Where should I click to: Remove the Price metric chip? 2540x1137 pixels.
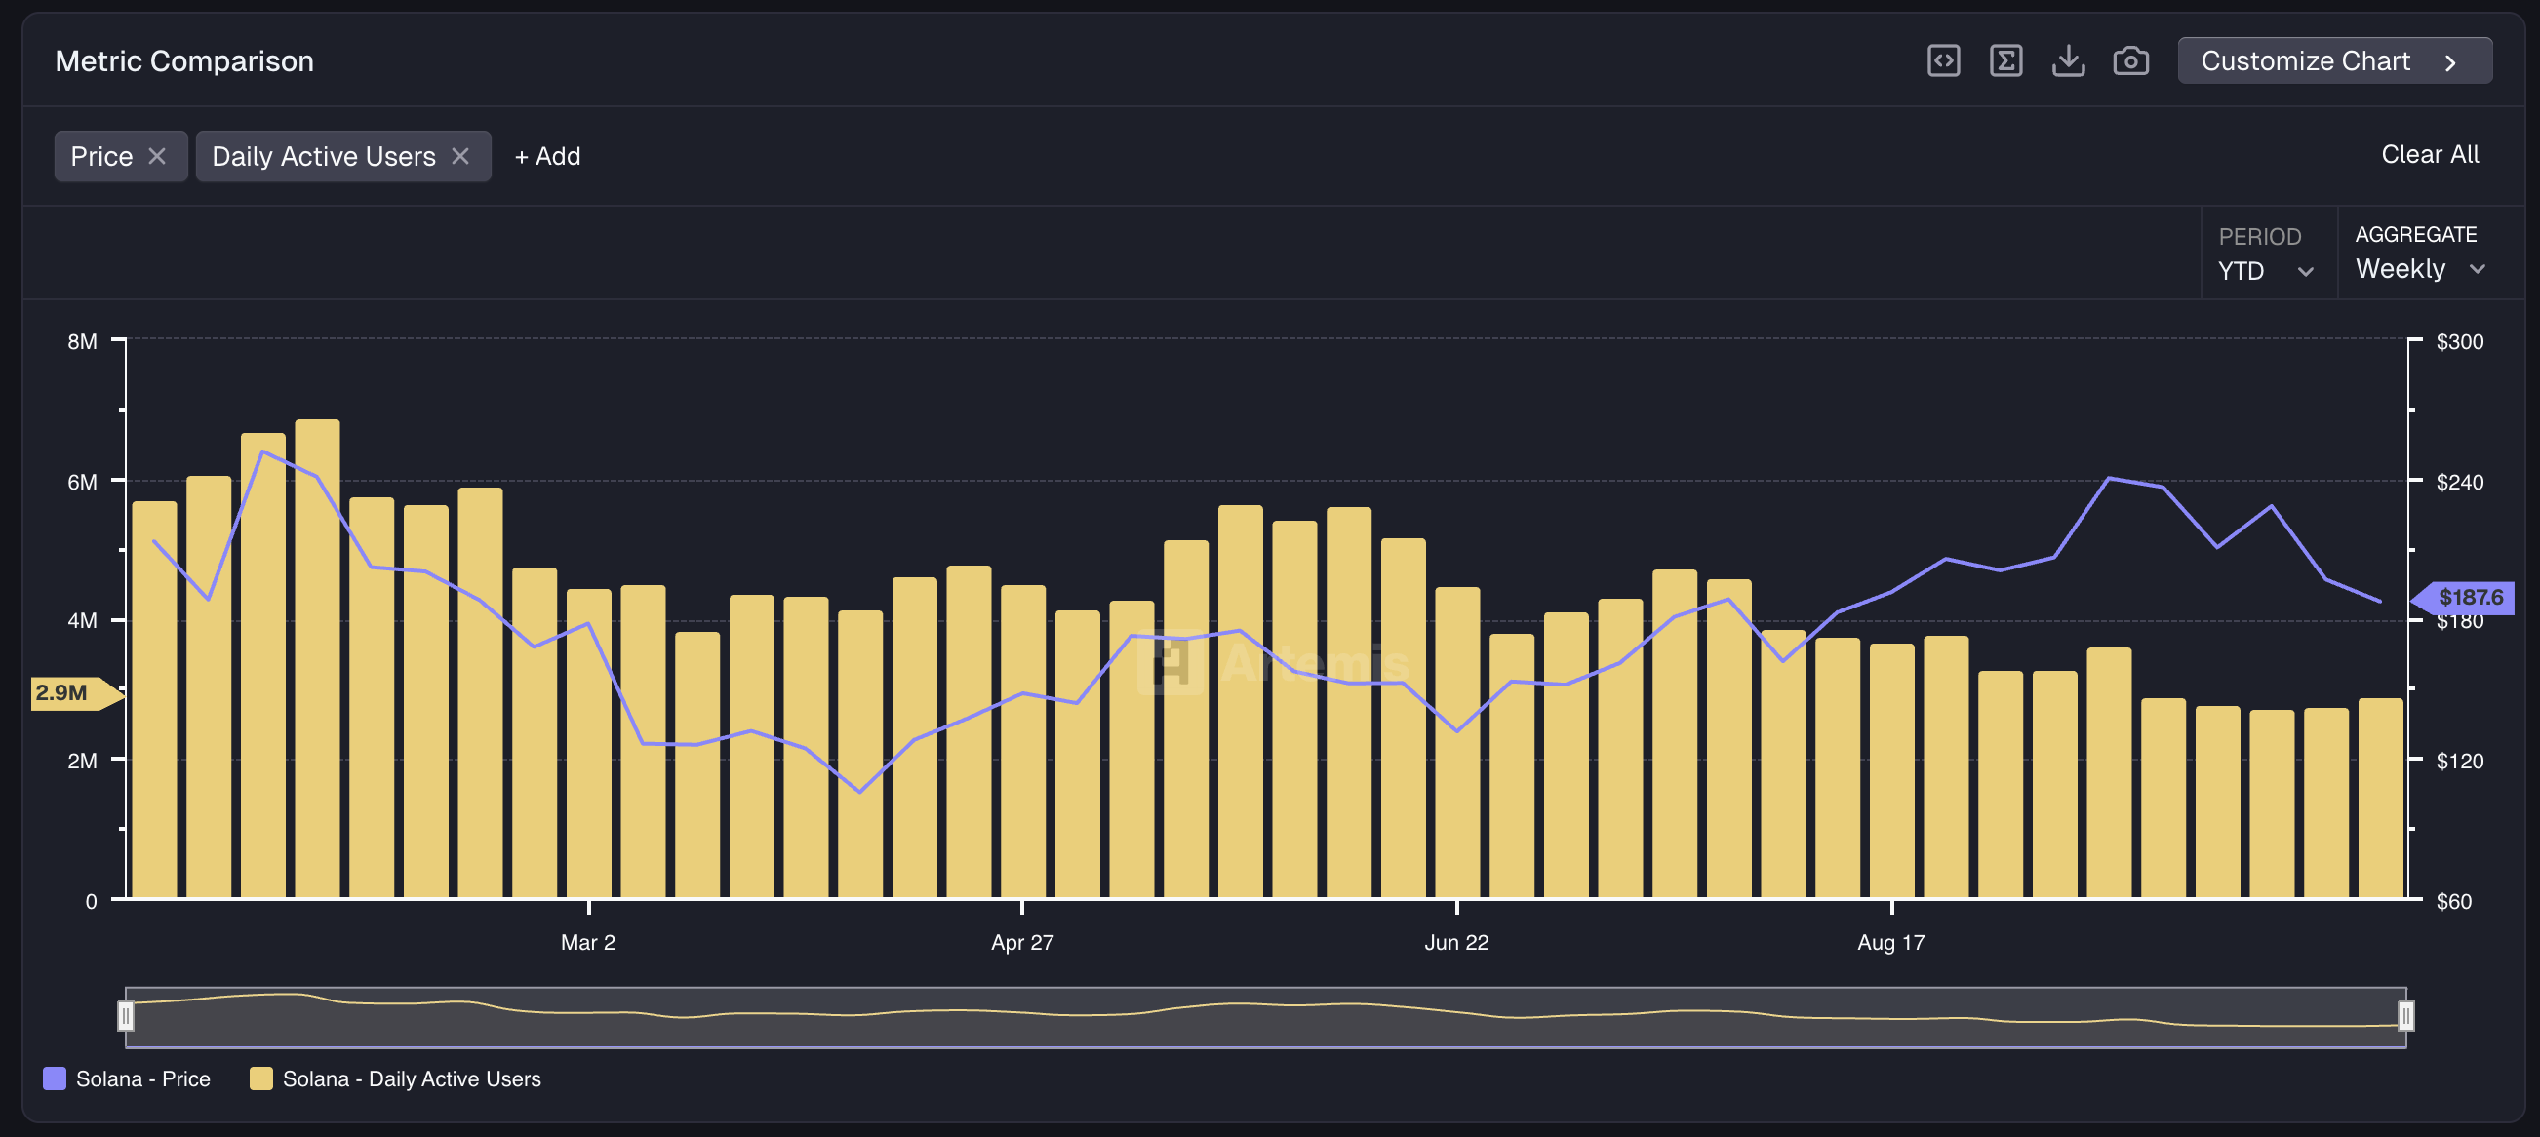tap(158, 156)
